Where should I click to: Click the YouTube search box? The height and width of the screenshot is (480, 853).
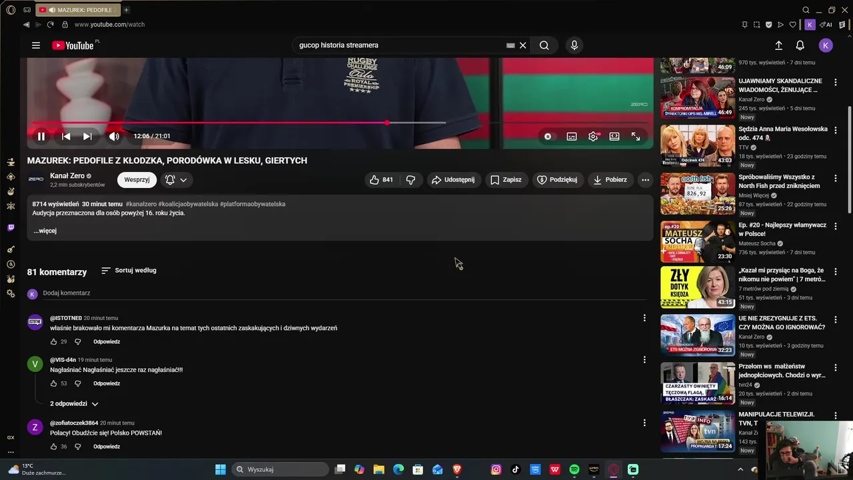pos(400,45)
